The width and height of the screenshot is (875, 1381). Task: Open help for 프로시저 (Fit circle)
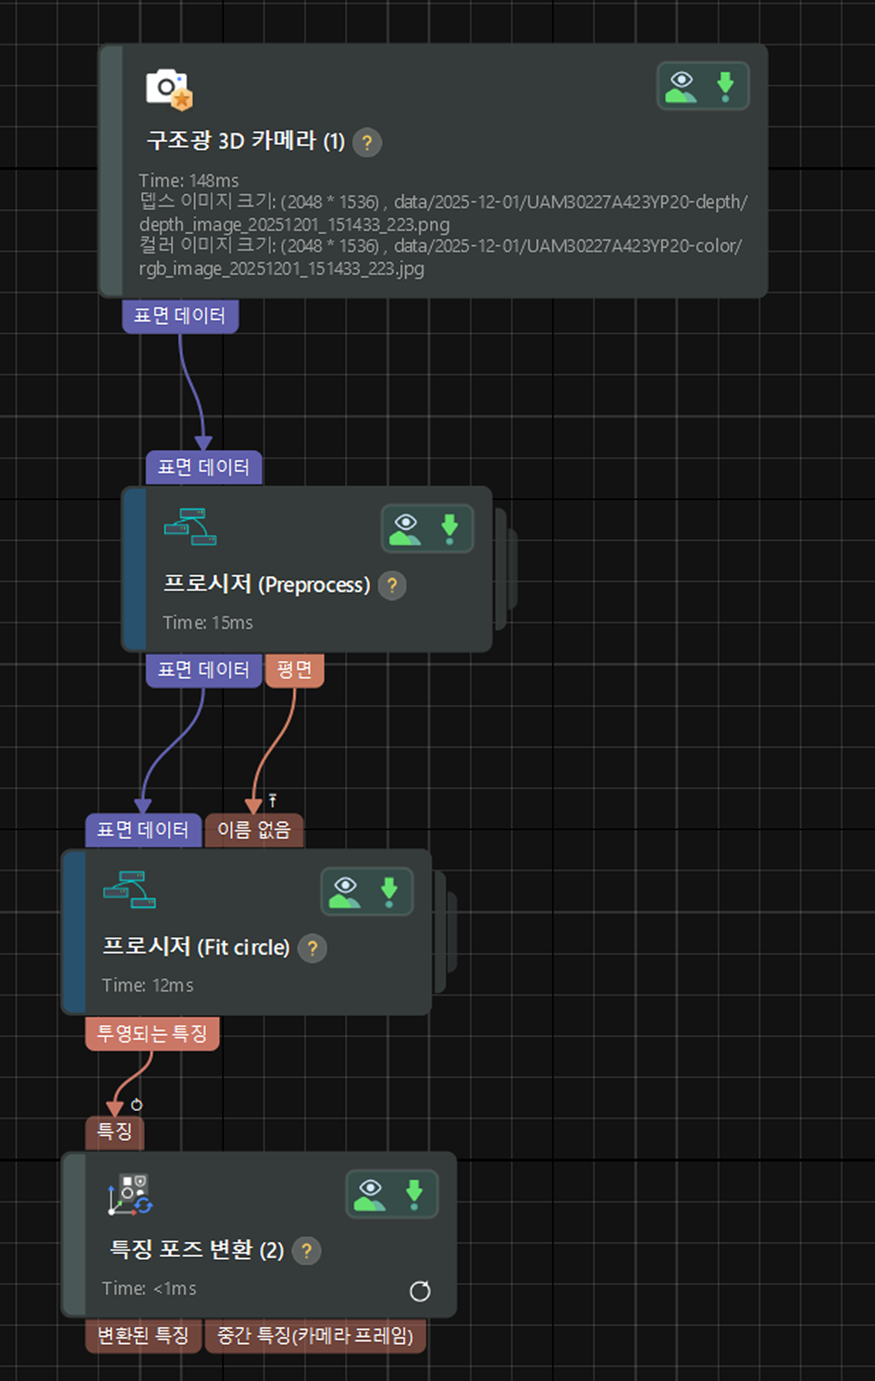coord(312,948)
